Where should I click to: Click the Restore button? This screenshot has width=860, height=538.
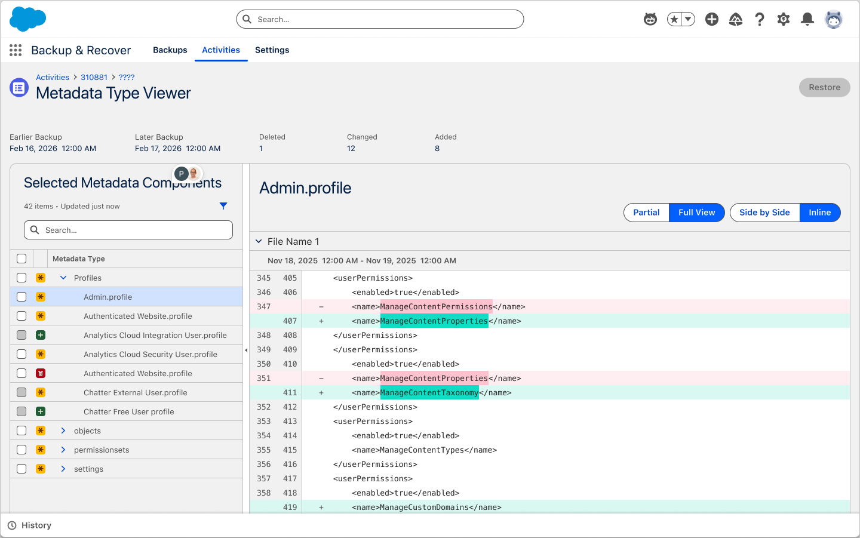click(x=825, y=87)
